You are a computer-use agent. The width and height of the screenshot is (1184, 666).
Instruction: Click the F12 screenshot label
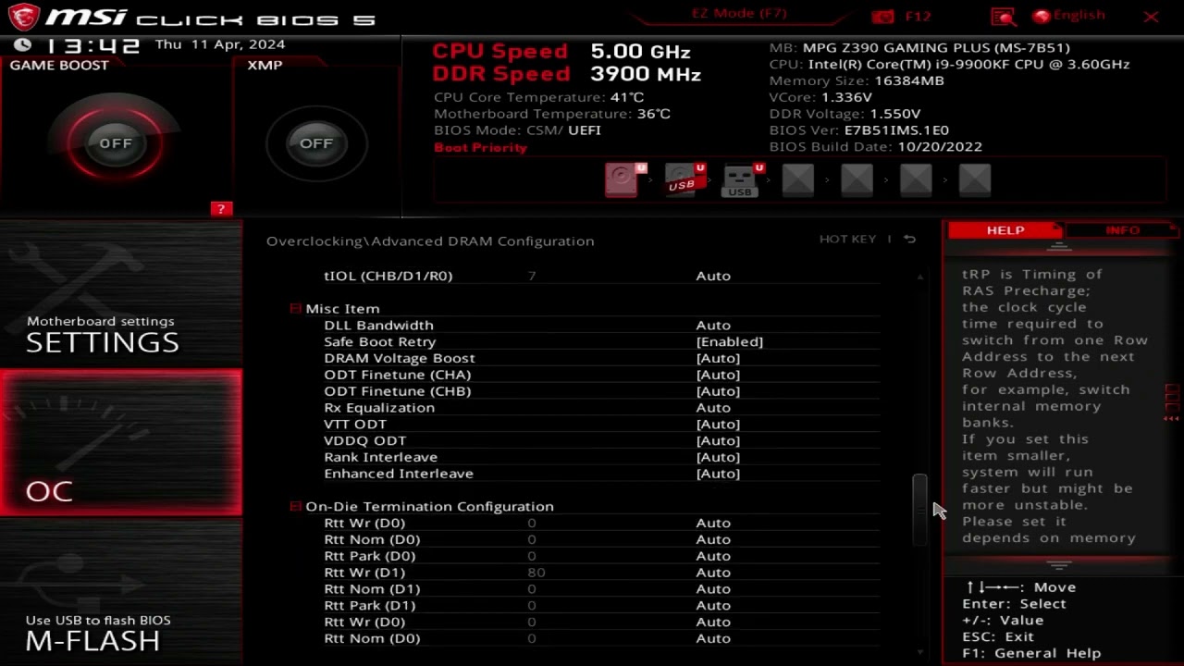(x=918, y=17)
